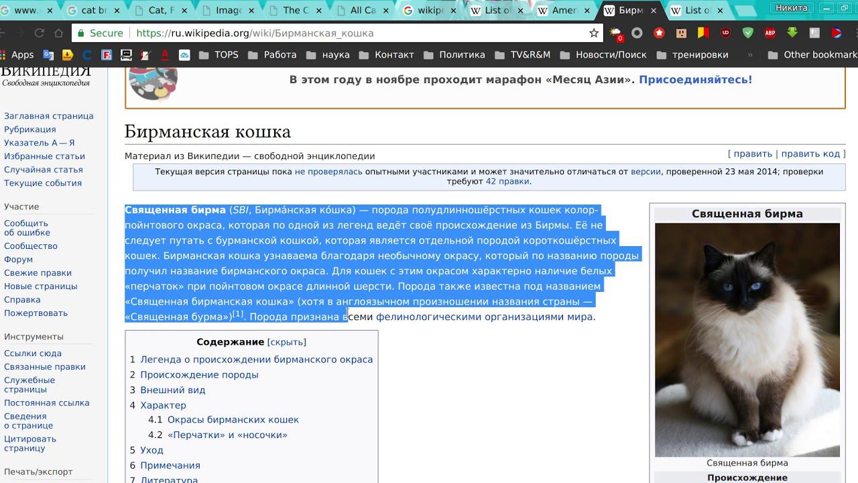858x483 pixels.
Task: Bookmark this page with the star icon
Action: tap(594, 33)
